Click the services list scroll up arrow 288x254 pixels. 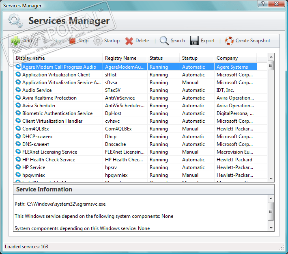(271, 56)
